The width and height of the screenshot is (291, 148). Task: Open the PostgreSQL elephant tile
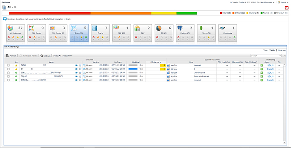[185, 33]
